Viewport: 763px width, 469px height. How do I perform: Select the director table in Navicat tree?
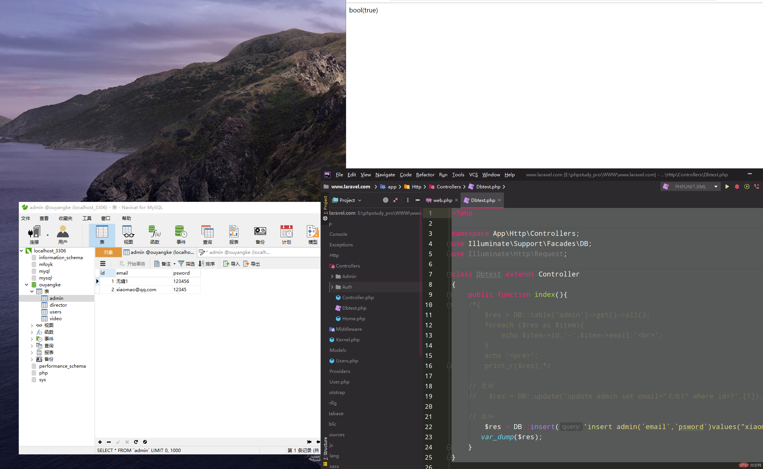tap(58, 305)
